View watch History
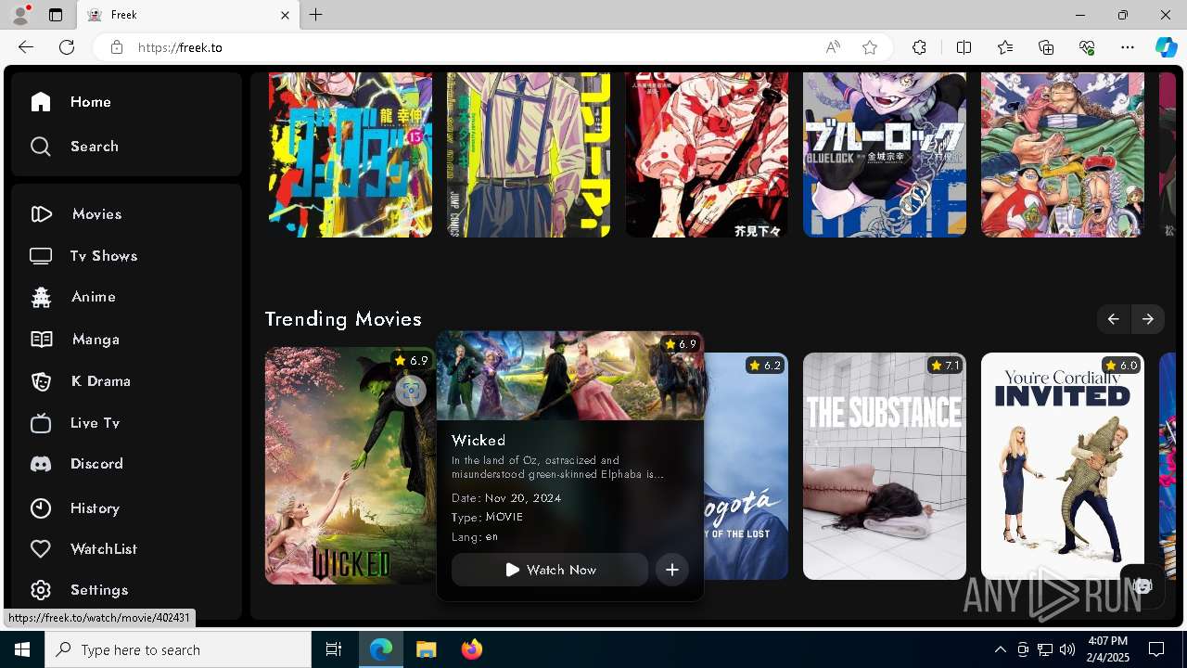This screenshot has height=668, width=1187. (74, 508)
